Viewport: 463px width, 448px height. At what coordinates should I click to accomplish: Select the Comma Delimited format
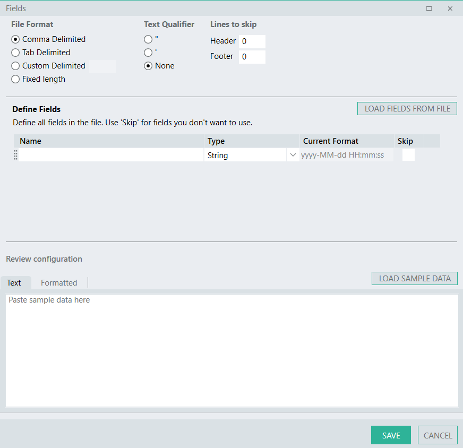click(x=15, y=39)
